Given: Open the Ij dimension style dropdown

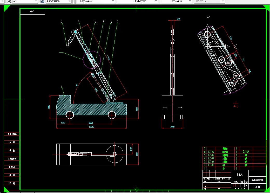Looking at the screenshot, I should click(36, 1).
